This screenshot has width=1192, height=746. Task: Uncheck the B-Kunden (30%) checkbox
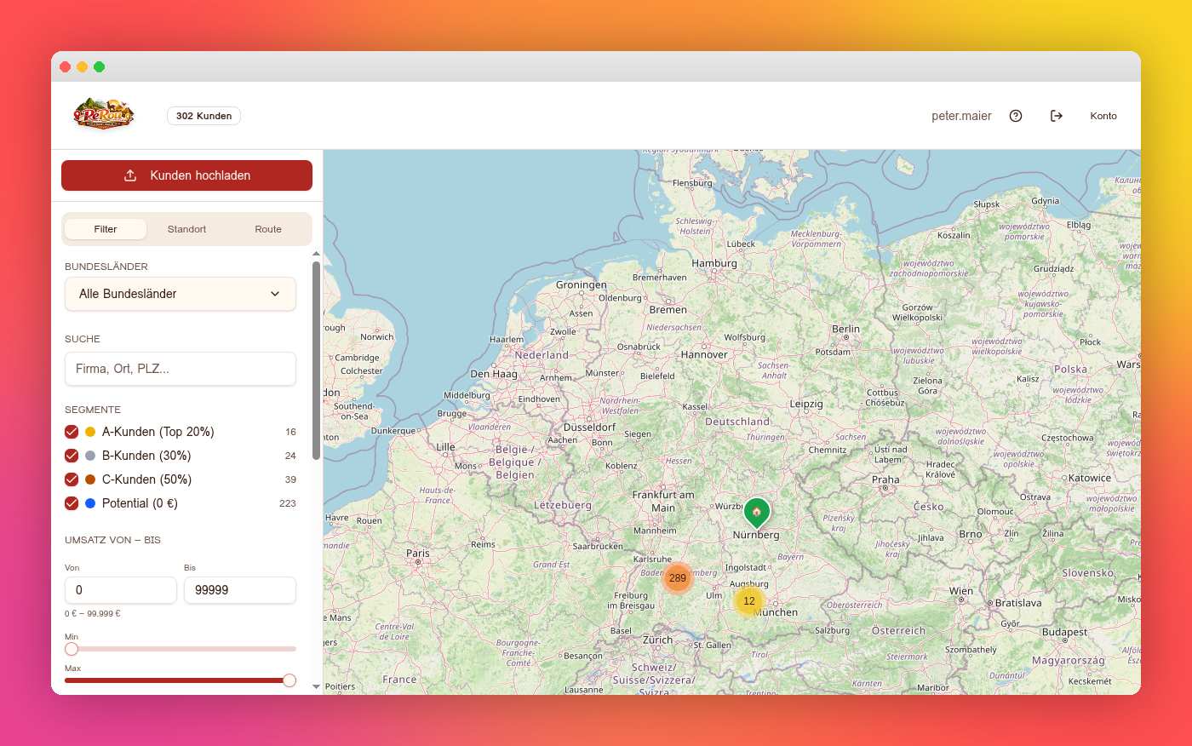point(72,456)
